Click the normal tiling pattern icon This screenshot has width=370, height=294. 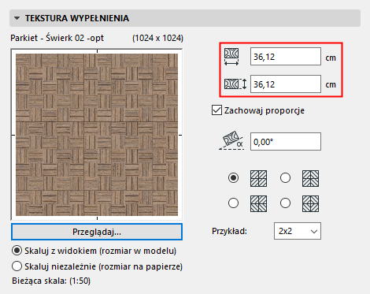258,178
